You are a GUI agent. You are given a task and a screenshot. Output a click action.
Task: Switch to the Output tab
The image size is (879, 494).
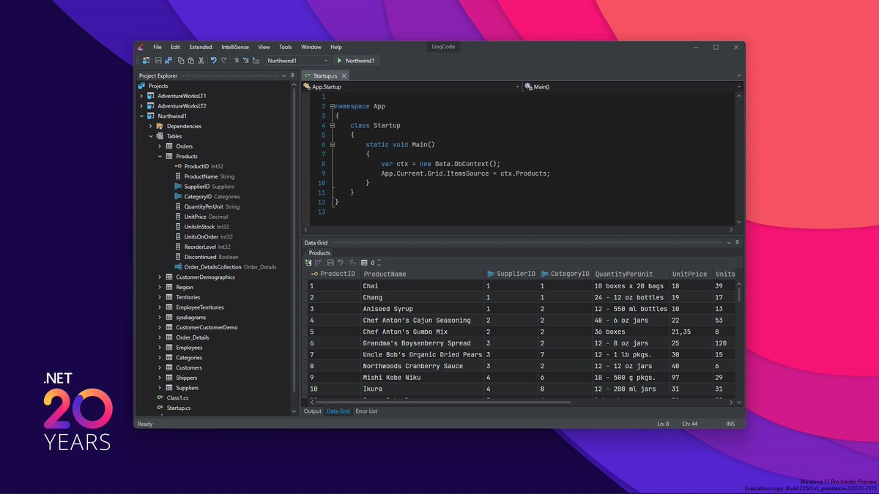pyautogui.click(x=313, y=411)
